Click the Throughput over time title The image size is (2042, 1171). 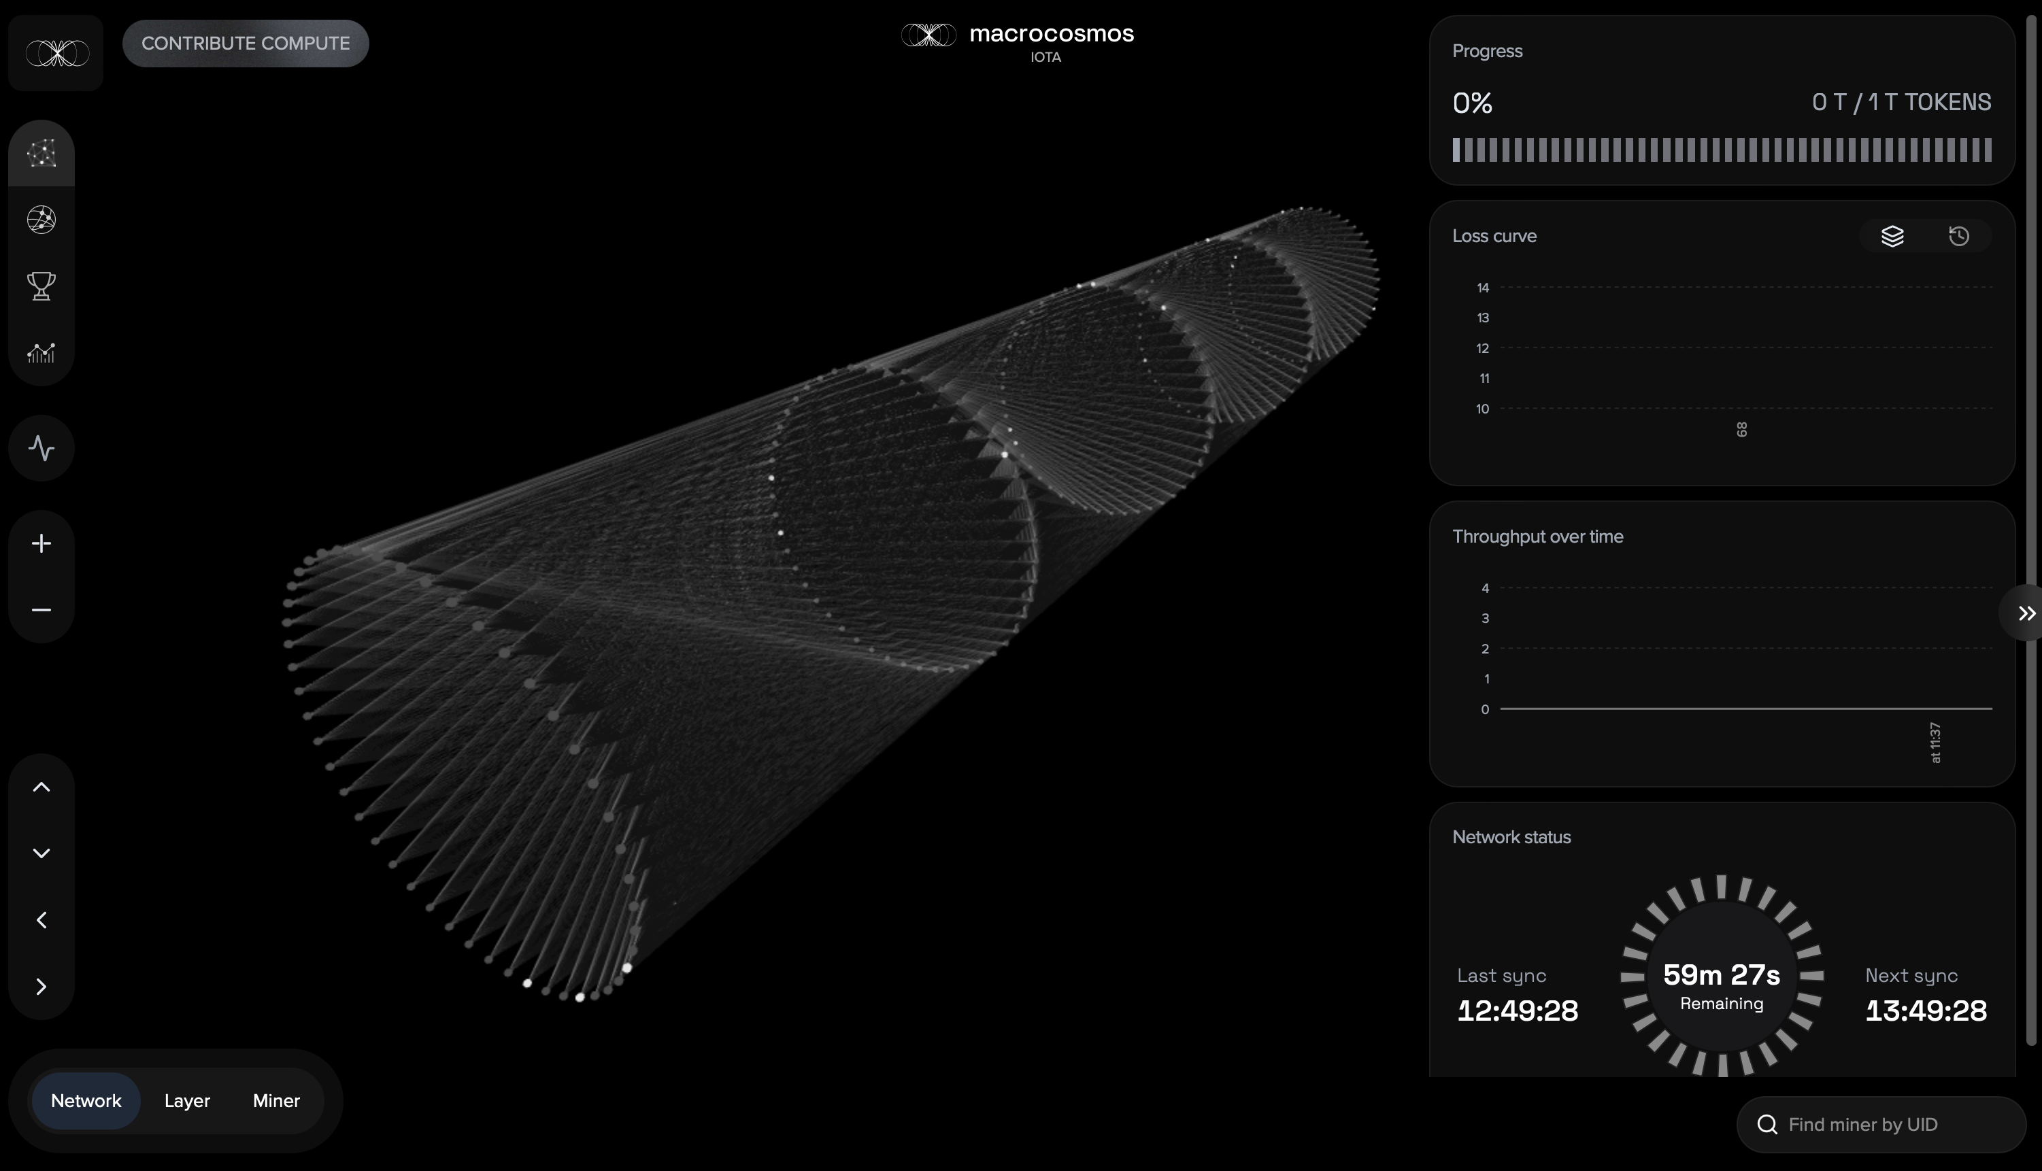(1538, 537)
